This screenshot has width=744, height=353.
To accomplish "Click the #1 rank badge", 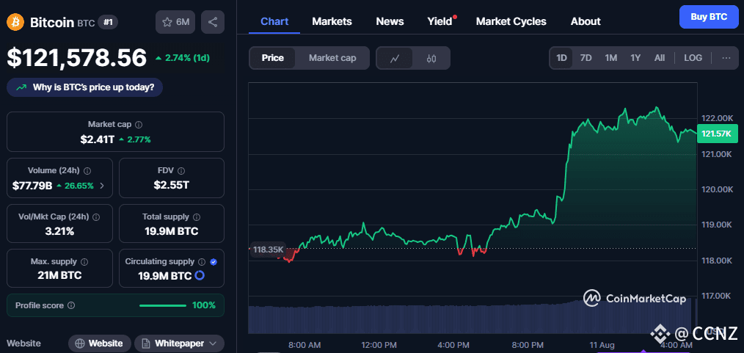I will 108,22.
